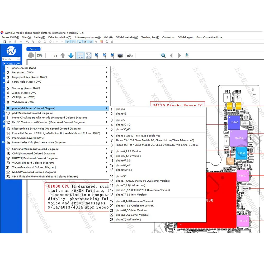Screen dimensions: 264x264
Task: Click the refresh C-arrow icon next to the color swatch
Action: (x=107, y=42)
